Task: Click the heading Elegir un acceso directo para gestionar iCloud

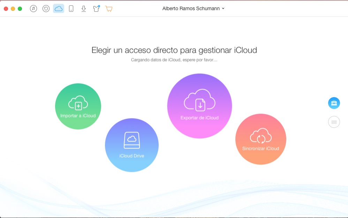Action: coord(174,50)
